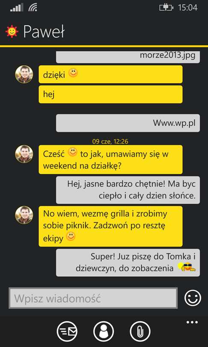Tap the 'Paweł' contact name header
208x347 pixels.
44,31
